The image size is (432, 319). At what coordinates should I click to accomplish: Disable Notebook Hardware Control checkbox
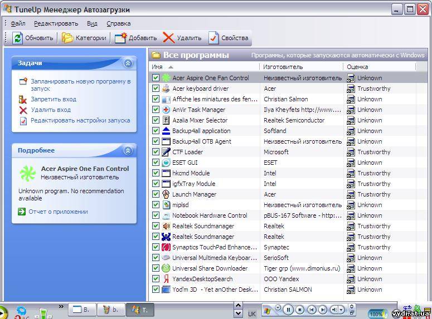156,215
